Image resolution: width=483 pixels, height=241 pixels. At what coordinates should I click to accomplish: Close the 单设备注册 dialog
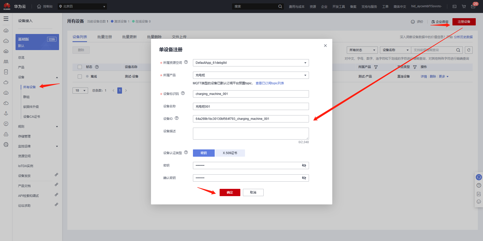pyautogui.click(x=325, y=46)
